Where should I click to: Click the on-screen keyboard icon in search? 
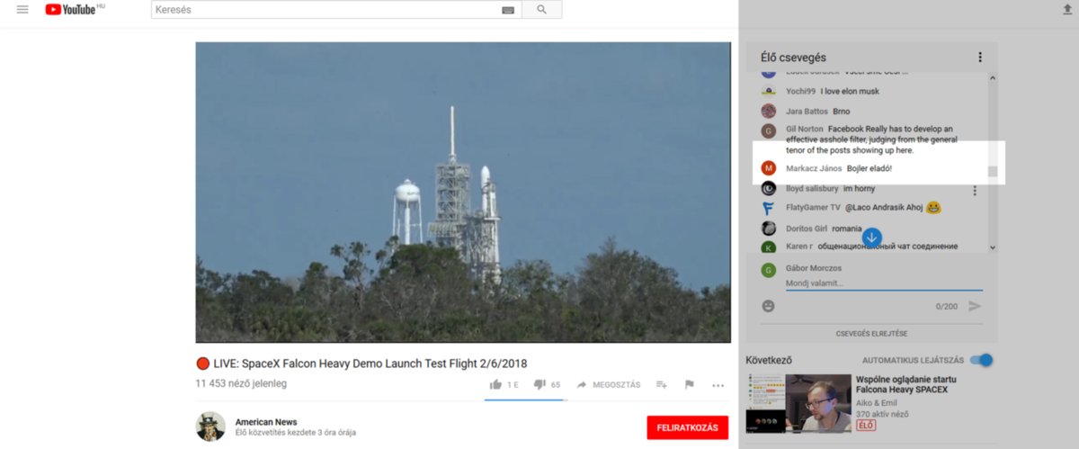[508, 10]
